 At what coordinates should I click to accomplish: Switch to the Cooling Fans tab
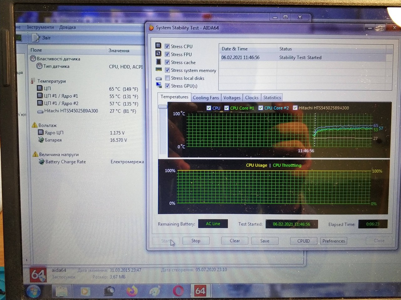click(206, 98)
